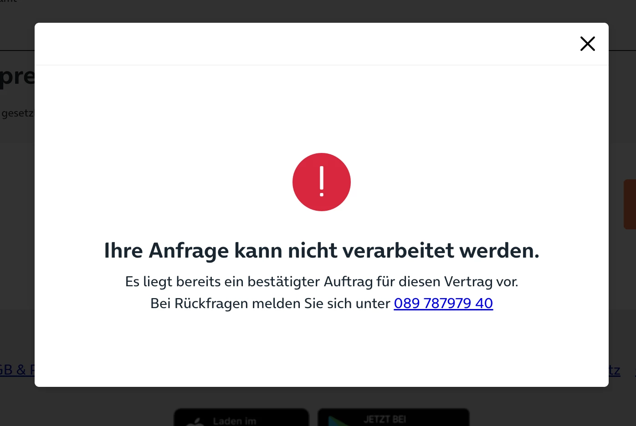Click the 'Es liegt bereits ein bestätigter Auftrag' message
636x426 pixels.
[x=322, y=282]
